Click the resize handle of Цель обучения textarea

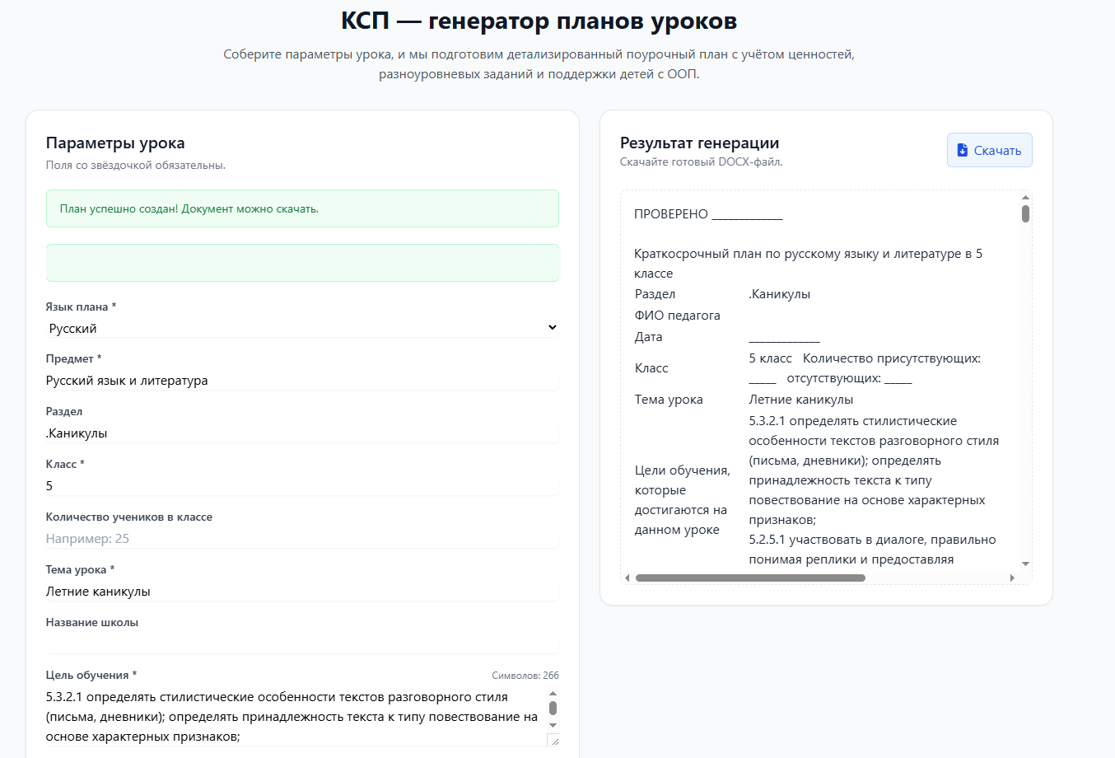click(x=553, y=740)
